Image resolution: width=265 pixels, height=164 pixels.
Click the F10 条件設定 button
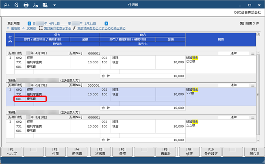[x=211, y=152]
